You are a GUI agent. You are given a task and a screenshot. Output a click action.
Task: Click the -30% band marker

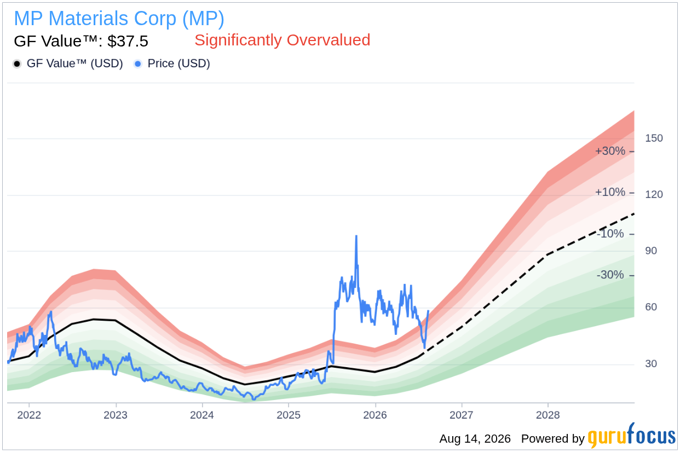pos(610,275)
